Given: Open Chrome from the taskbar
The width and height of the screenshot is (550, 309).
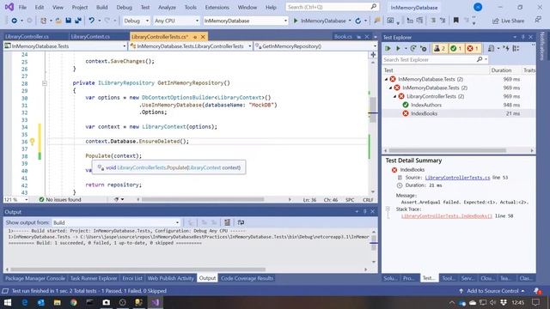Looking at the screenshot, I should pyautogui.click(x=73, y=302).
